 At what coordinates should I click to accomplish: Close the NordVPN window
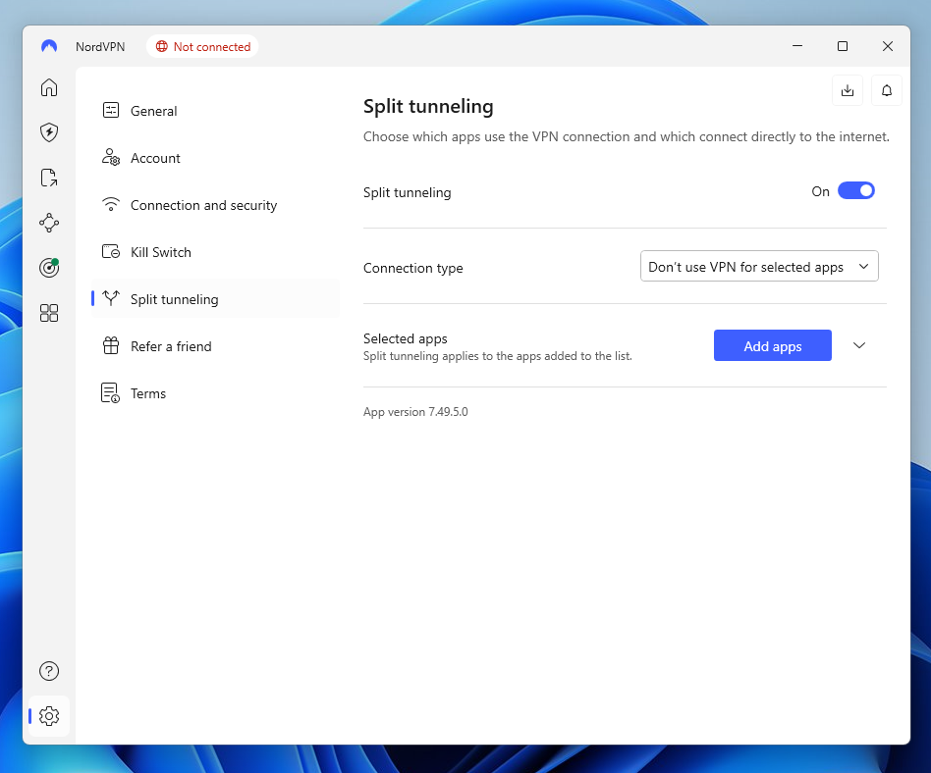(x=888, y=46)
